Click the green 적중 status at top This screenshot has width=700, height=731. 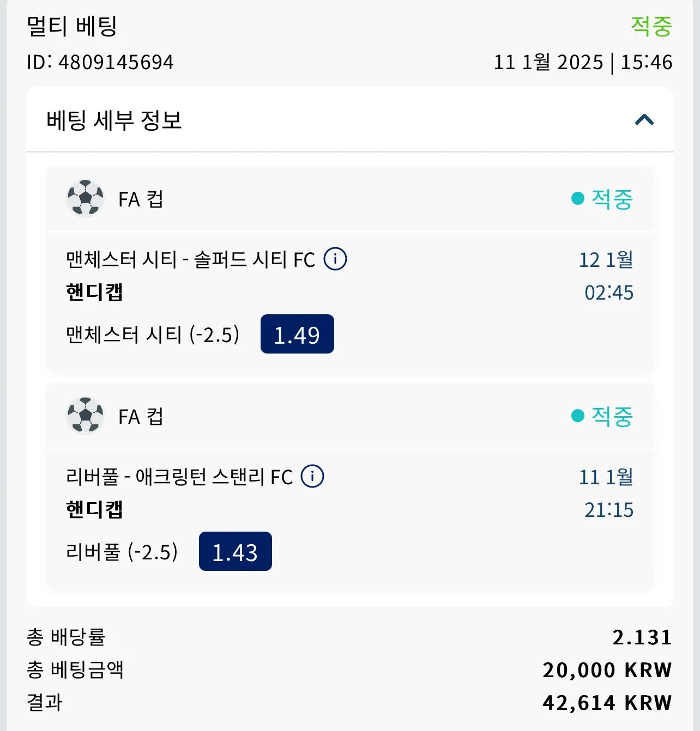point(651,26)
